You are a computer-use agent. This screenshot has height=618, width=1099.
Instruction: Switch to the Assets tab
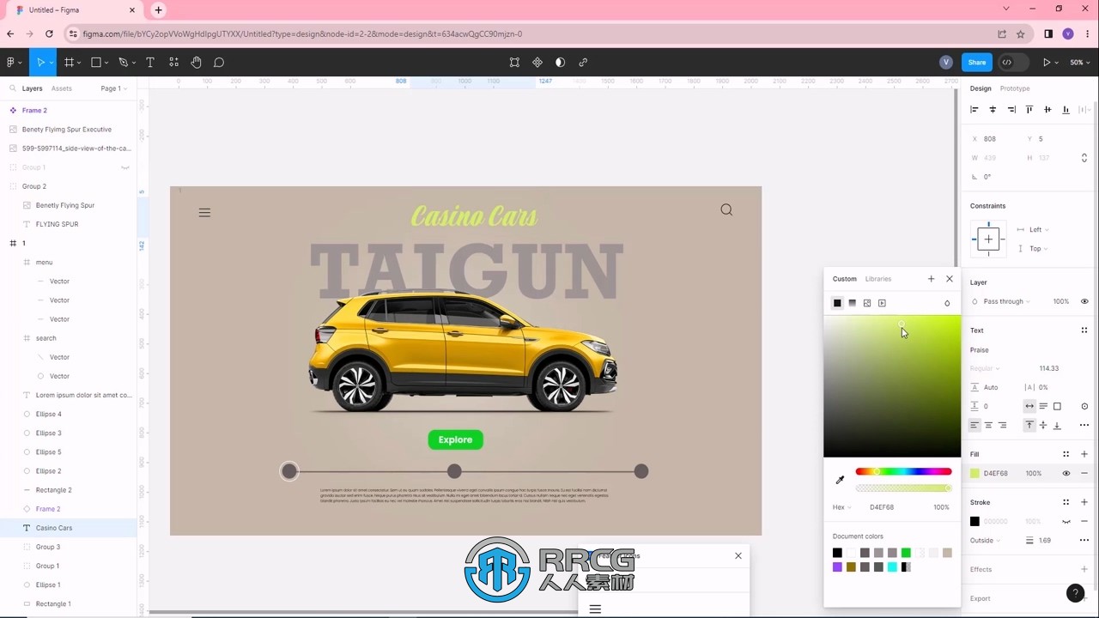tap(61, 88)
